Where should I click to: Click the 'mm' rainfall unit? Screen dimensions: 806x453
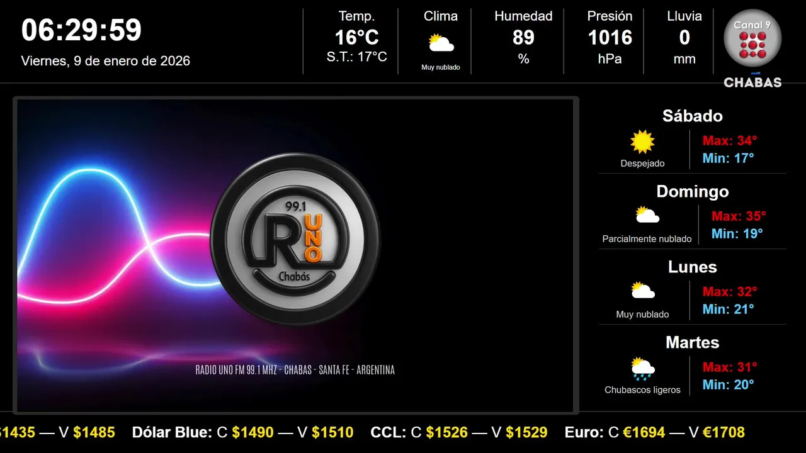click(x=684, y=59)
